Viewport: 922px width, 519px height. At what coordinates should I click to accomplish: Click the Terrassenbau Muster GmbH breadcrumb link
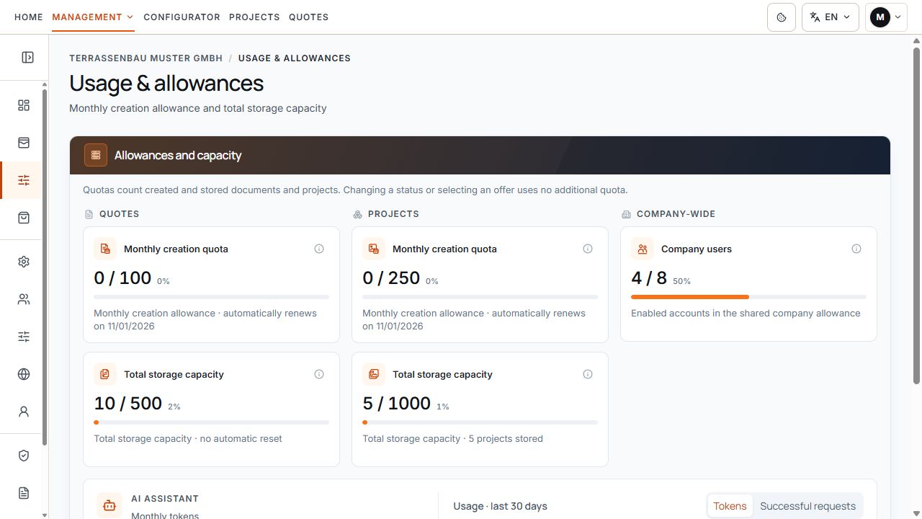coord(146,58)
